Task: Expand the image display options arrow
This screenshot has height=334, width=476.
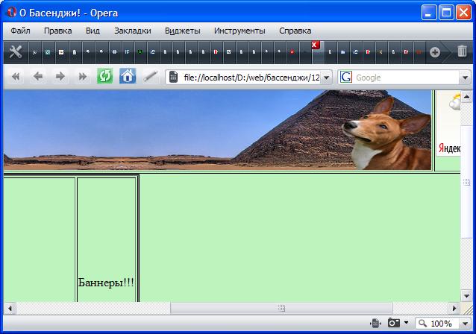Action: pos(406,323)
